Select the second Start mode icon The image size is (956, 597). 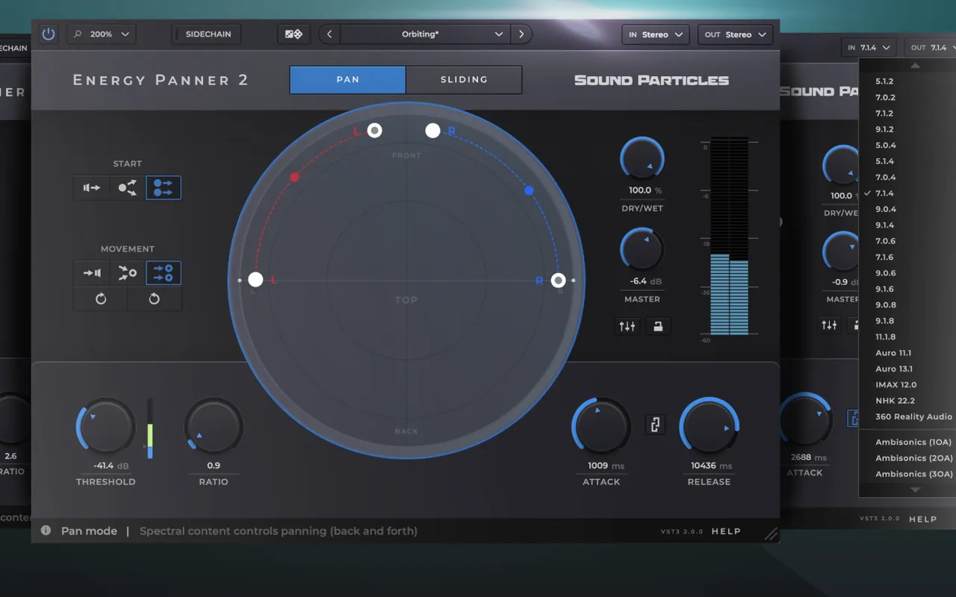pos(128,188)
